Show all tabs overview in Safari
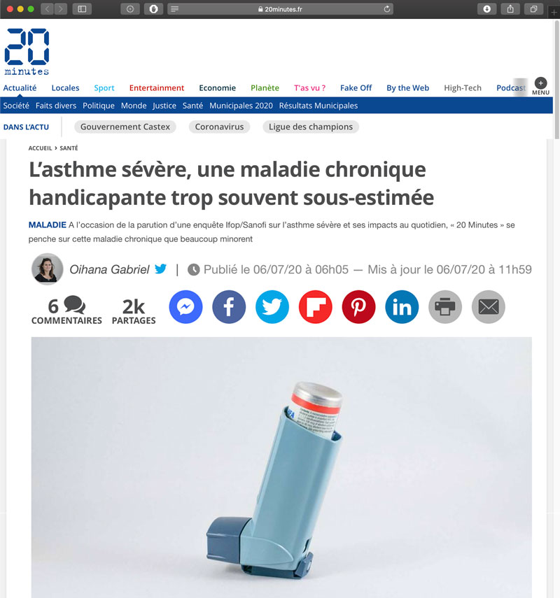 tap(533, 9)
